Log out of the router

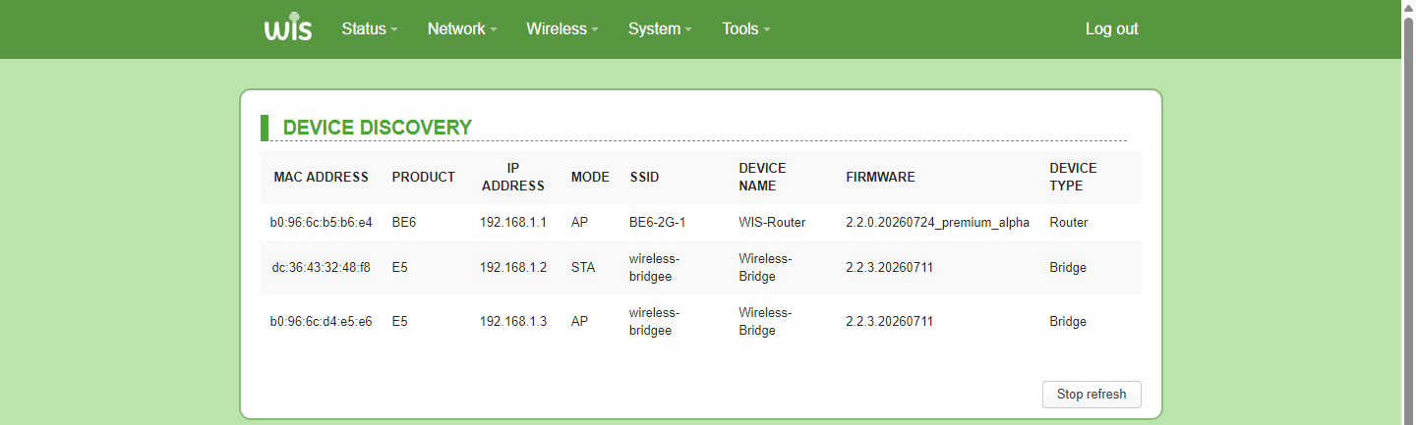point(1111,29)
